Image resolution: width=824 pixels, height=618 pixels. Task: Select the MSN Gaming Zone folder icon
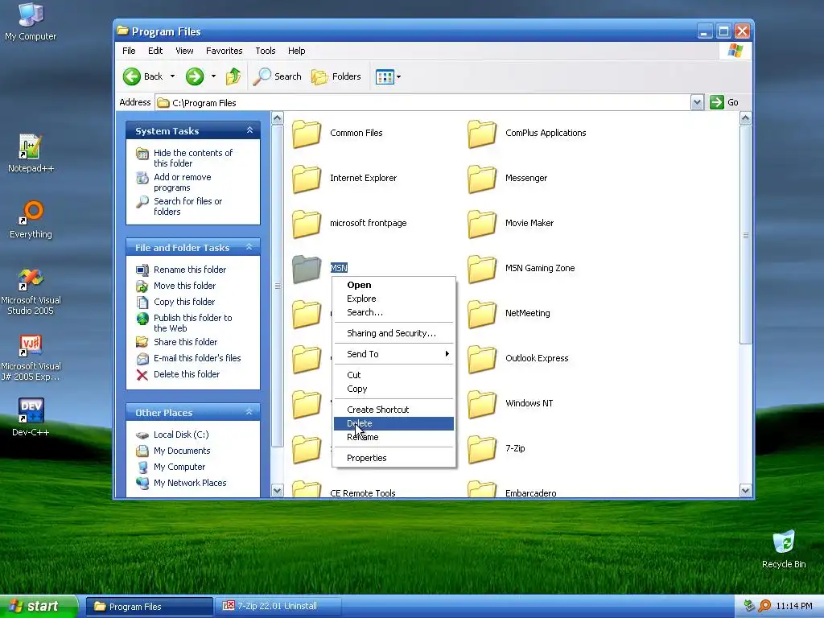(x=482, y=269)
